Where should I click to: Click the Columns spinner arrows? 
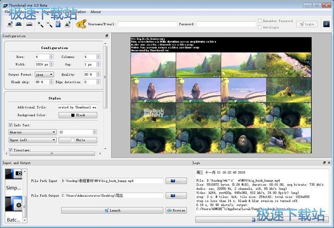98,57
